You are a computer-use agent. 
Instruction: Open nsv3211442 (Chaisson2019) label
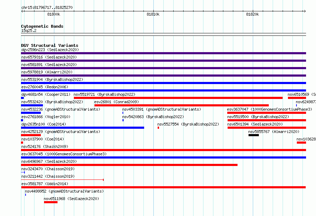click(x=48, y=176)
